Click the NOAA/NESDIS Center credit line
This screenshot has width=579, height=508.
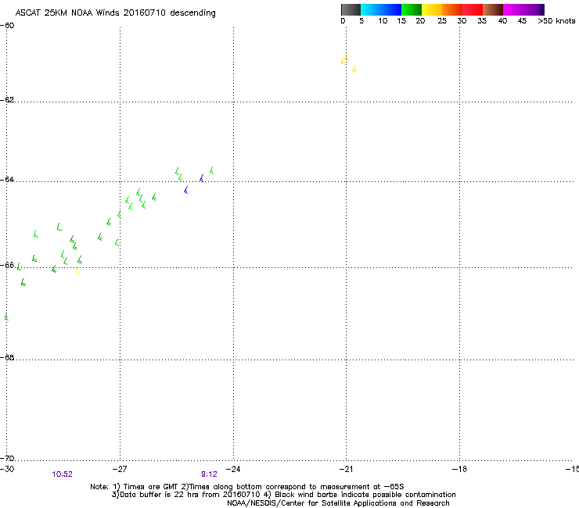(338, 503)
